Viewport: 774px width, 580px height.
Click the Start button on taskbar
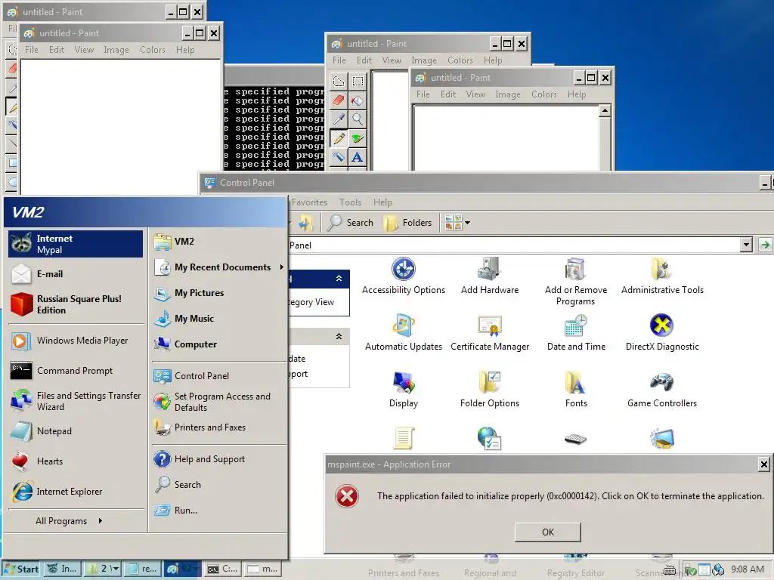(x=21, y=569)
